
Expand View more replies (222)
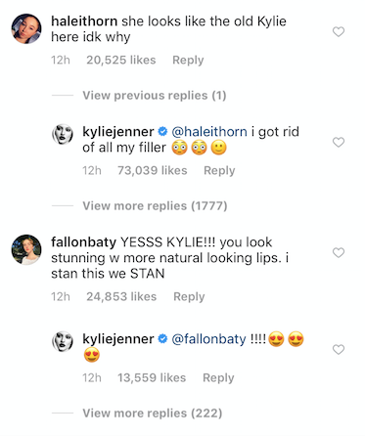click(153, 414)
